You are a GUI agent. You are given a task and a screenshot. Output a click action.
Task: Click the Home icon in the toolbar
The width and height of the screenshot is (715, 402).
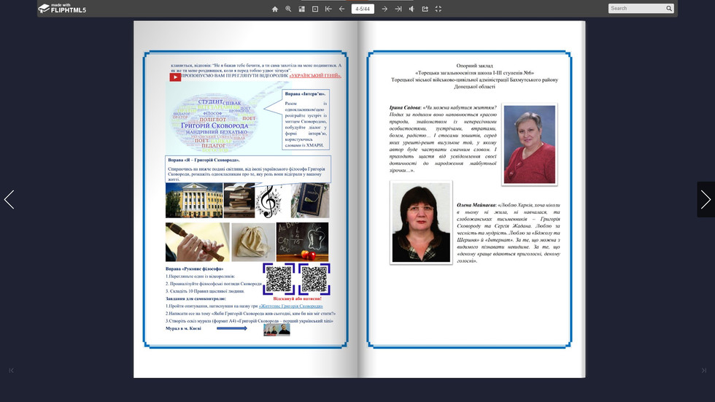[x=274, y=9]
